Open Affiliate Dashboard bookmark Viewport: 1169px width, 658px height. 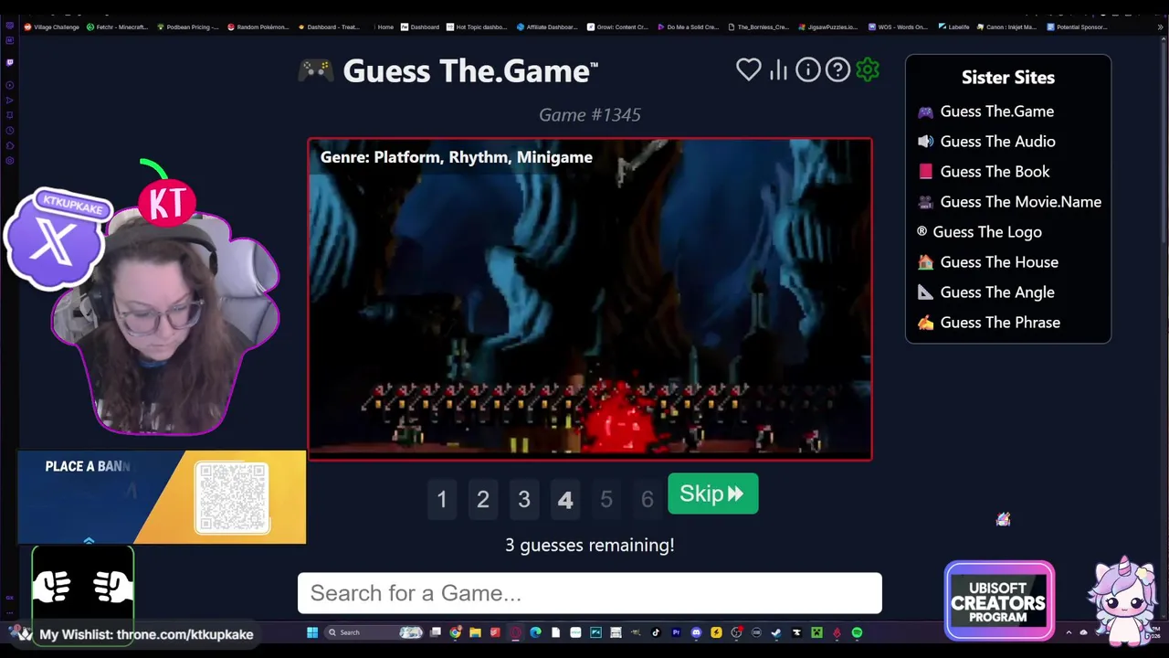[x=547, y=27]
